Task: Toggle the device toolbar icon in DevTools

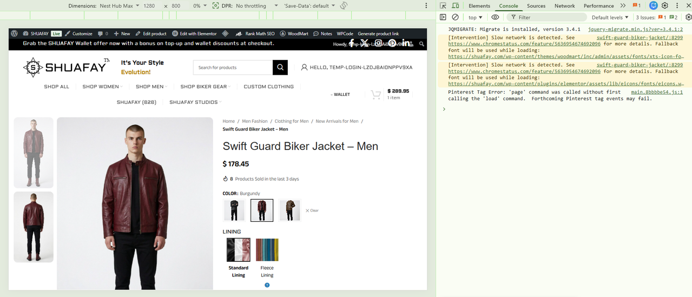Action: [456, 5]
